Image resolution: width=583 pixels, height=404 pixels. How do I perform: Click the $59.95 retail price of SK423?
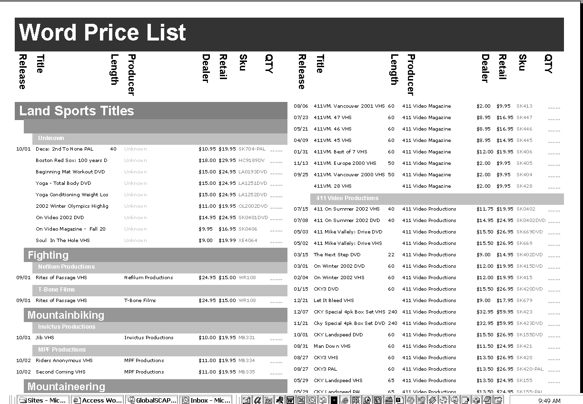[505, 312]
